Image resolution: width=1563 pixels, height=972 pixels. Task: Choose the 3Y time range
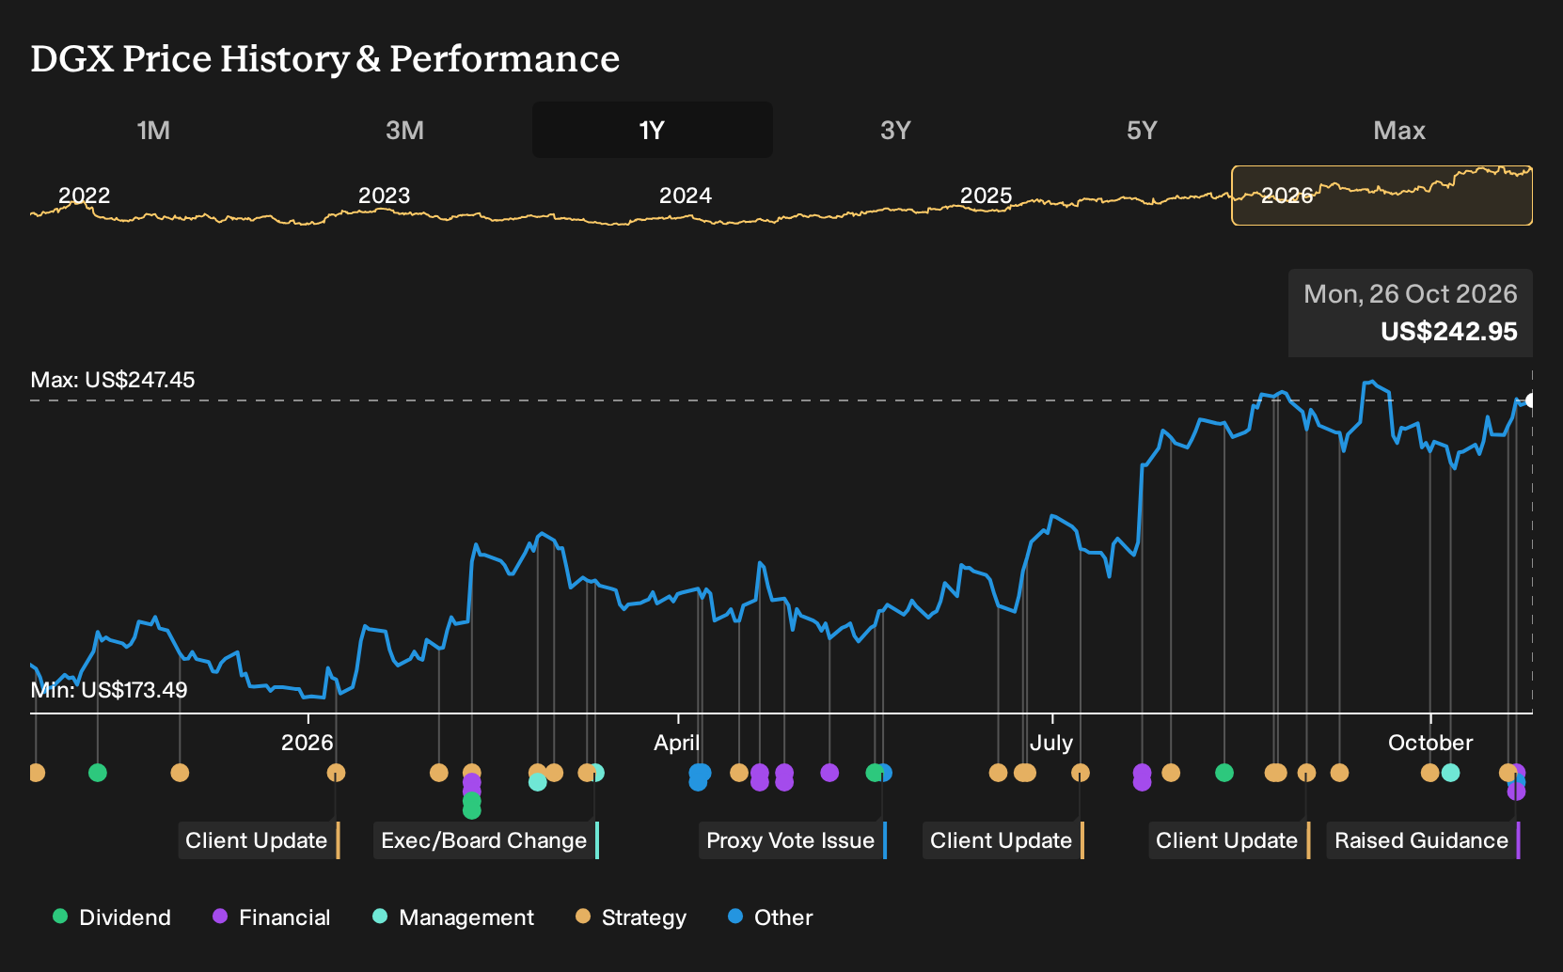895,130
